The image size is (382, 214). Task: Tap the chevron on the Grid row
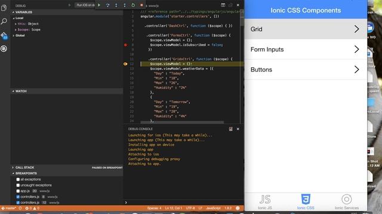click(x=357, y=29)
